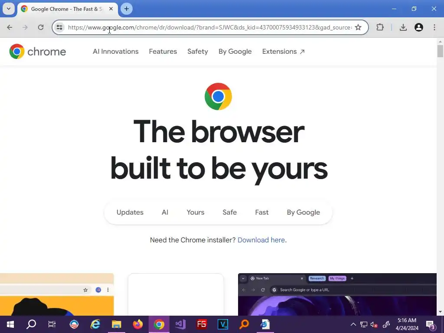Click the scrollbar up arrow
Screen dimensions: 444x333
[440, 41]
